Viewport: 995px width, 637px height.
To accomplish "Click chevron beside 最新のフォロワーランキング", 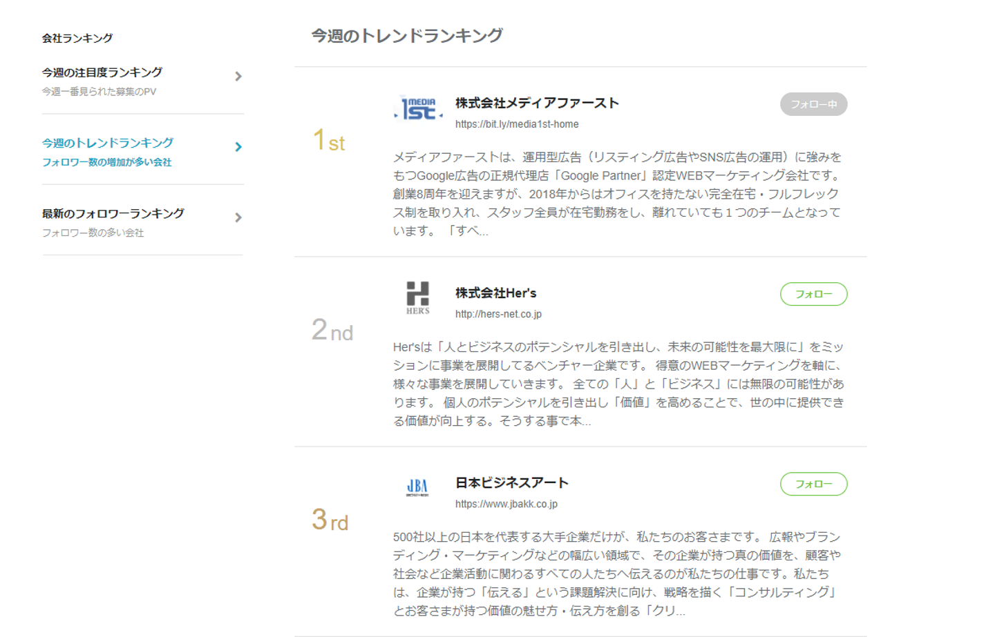I will pyautogui.click(x=238, y=217).
